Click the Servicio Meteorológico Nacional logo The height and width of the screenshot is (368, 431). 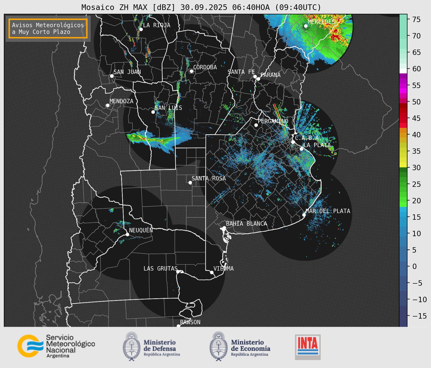(56, 346)
